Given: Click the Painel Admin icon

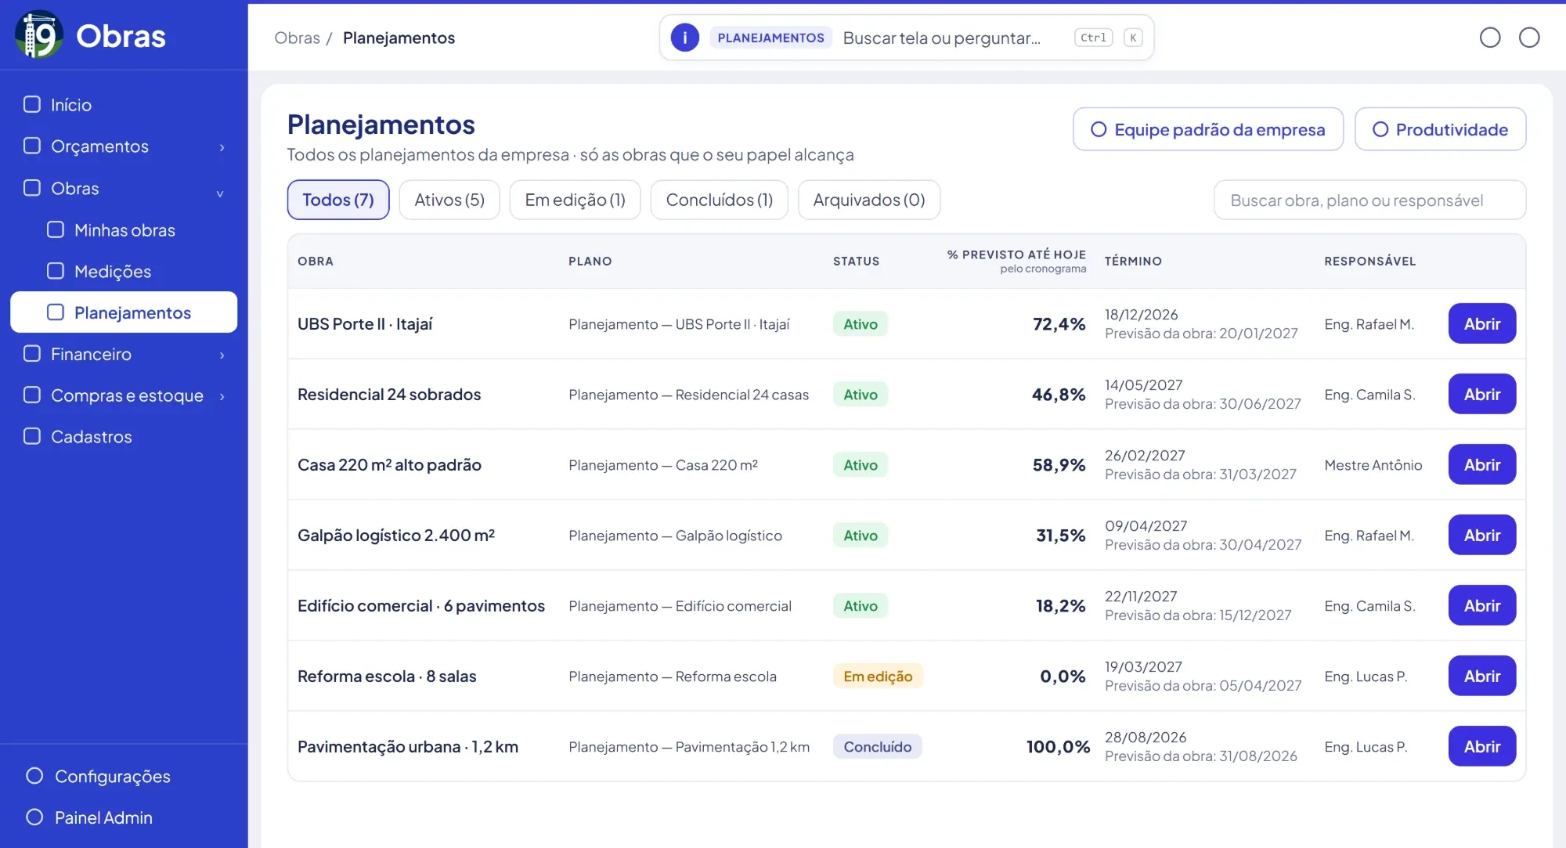Looking at the screenshot, I should [34, 817].
